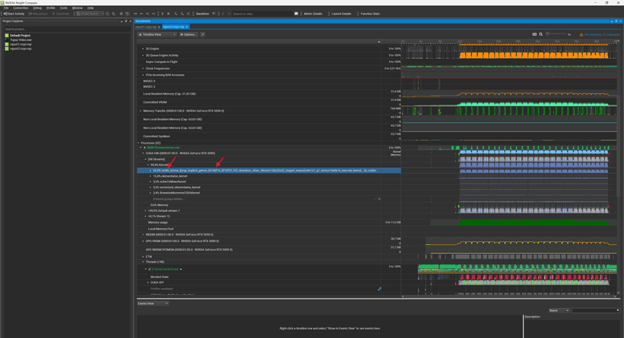
Task: Expand the 3D Engine row
Action: (143, 48)
